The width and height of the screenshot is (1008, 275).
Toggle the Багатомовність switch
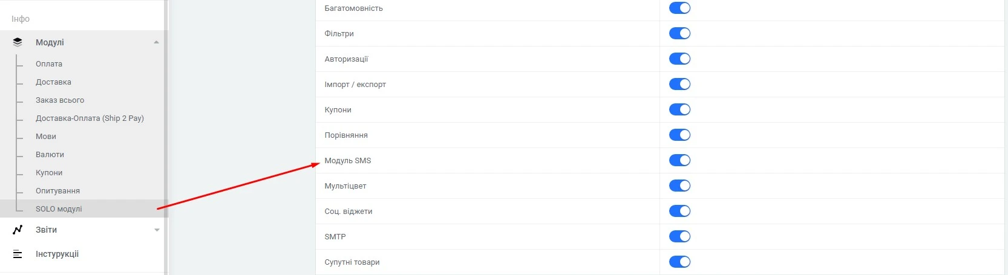click(x=679, y=8)
